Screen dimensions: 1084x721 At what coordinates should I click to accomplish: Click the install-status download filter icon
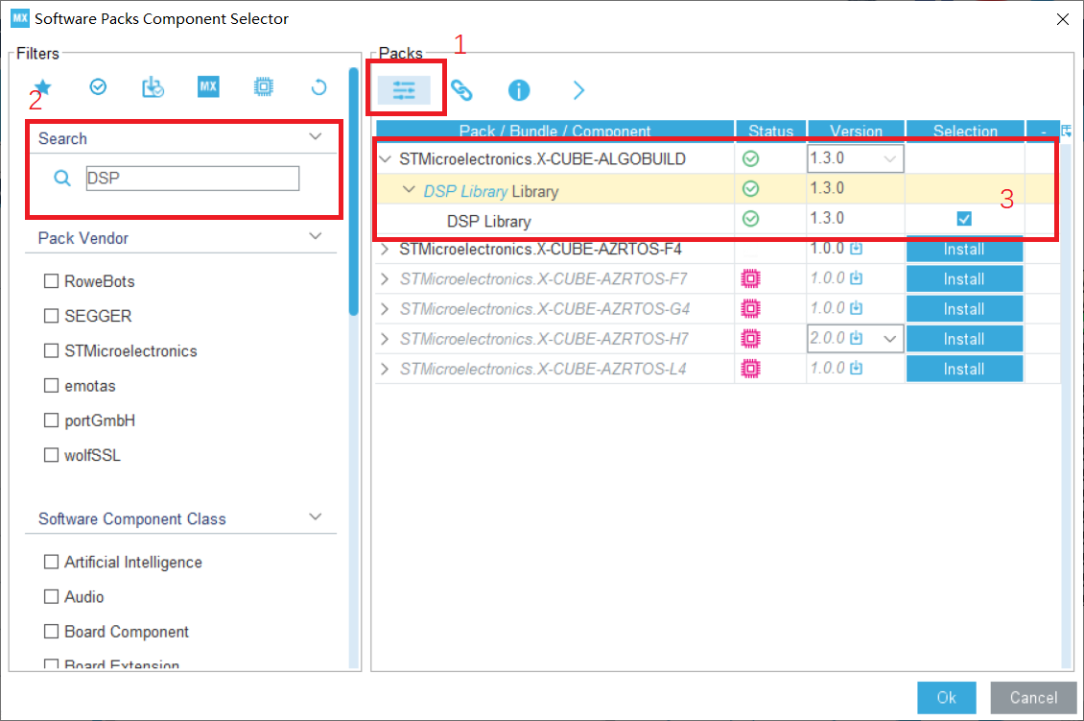tap(153, 86)
